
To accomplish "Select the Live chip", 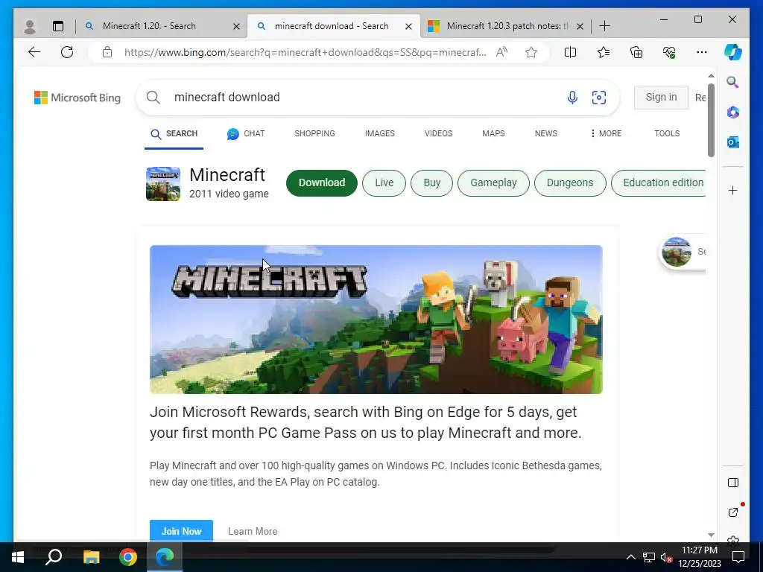I will pyautogui.click(x=384, y=183).
